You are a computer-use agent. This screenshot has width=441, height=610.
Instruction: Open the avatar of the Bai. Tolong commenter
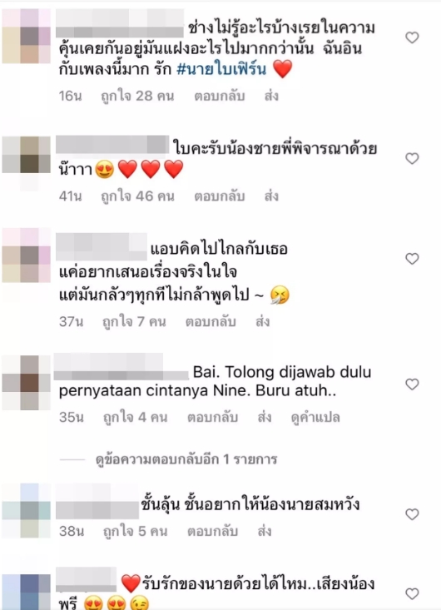point(27,383)
